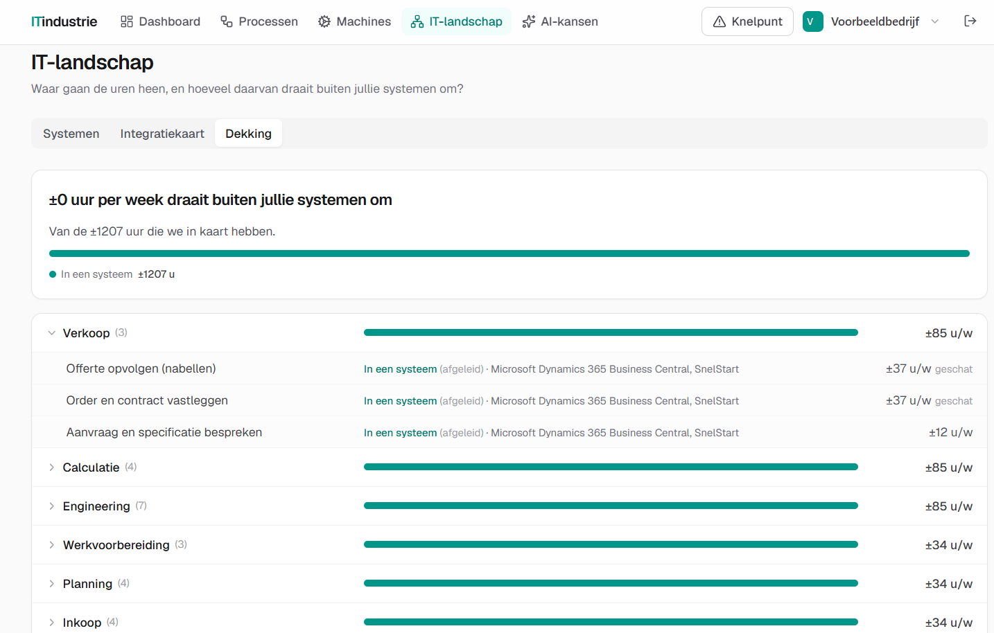Expand the Engineering group
The width and height of the screenshot is (994, 633).
tap(51, 506)
